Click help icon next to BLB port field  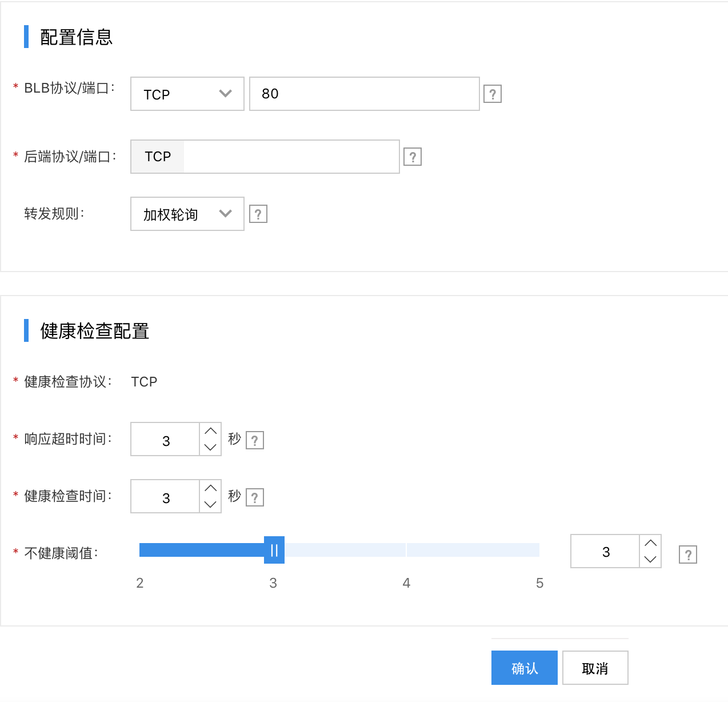492,94
